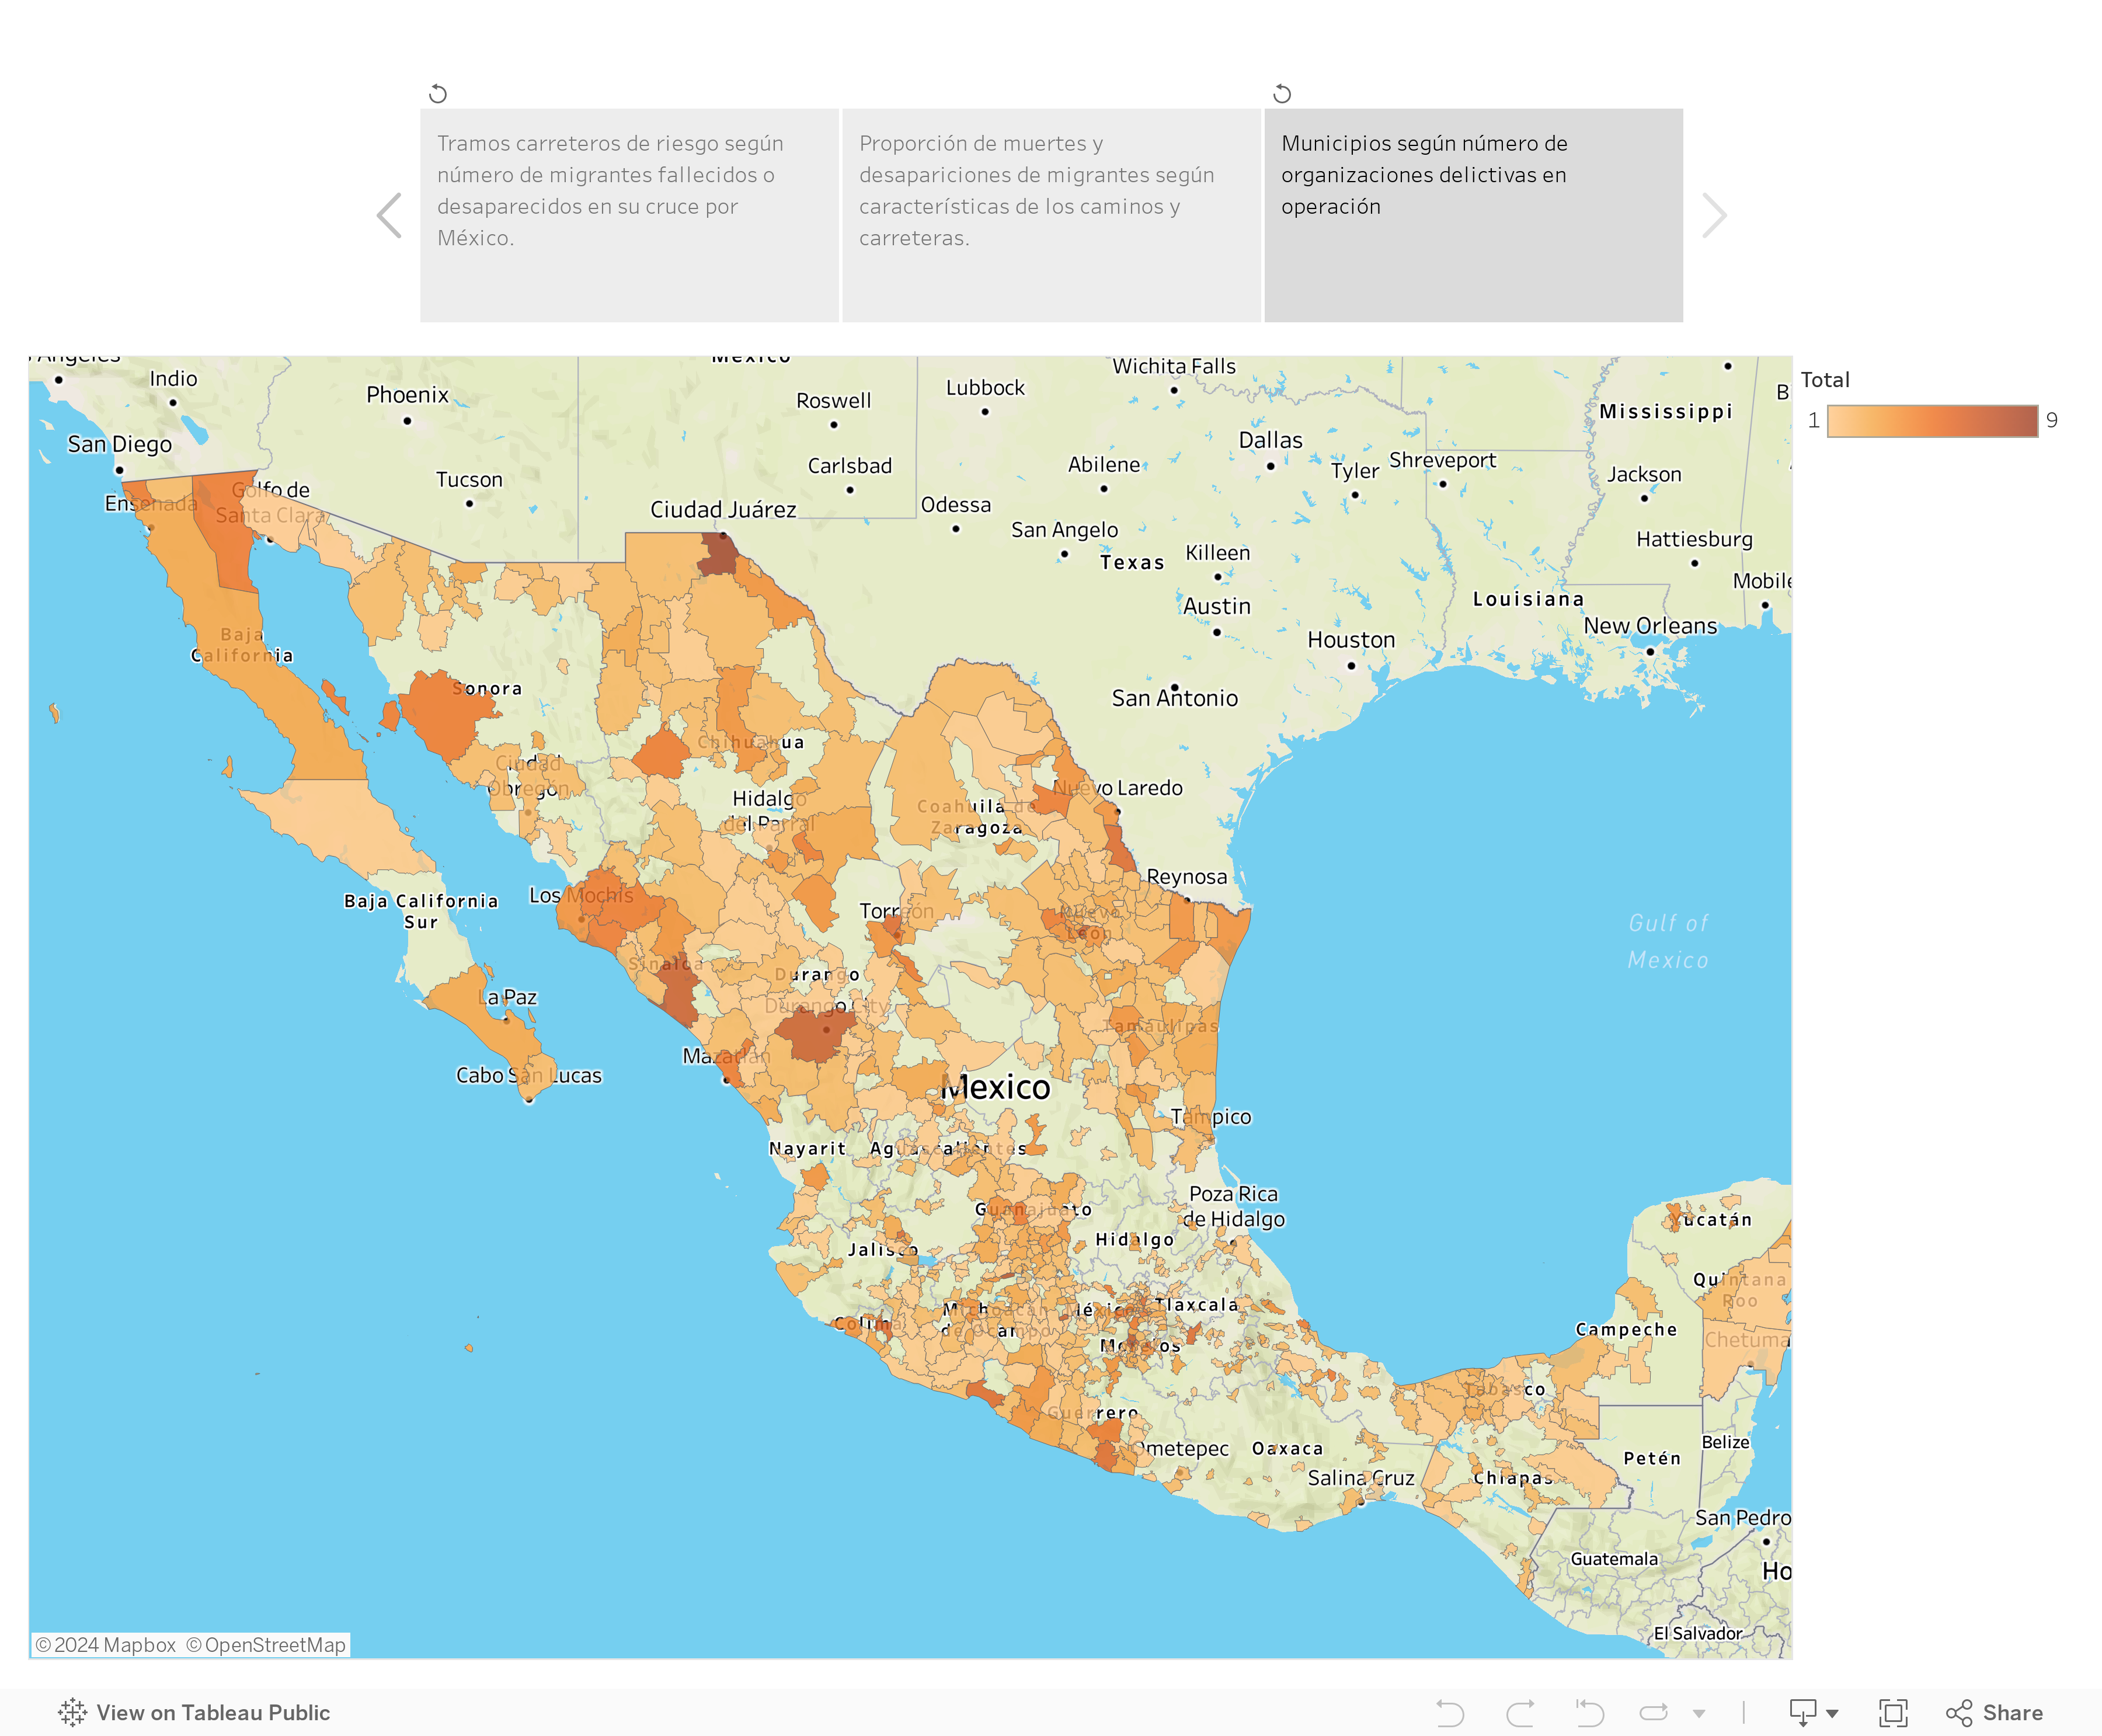Click the 'Guatemala' country label
The image size is (2102, 1736).
[1614, 1559]
